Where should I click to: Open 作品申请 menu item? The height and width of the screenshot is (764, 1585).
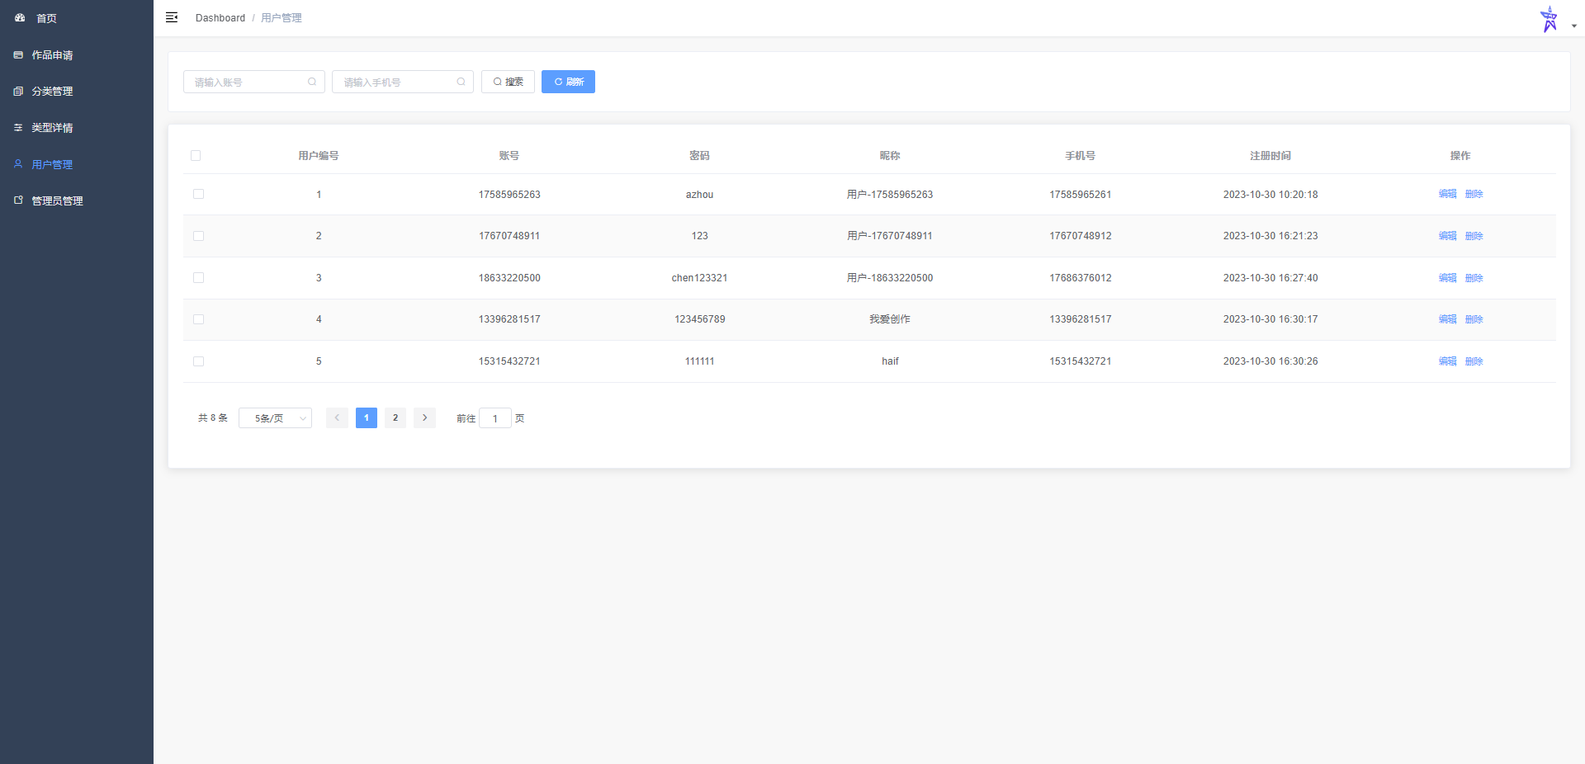[x=77, y=54]
